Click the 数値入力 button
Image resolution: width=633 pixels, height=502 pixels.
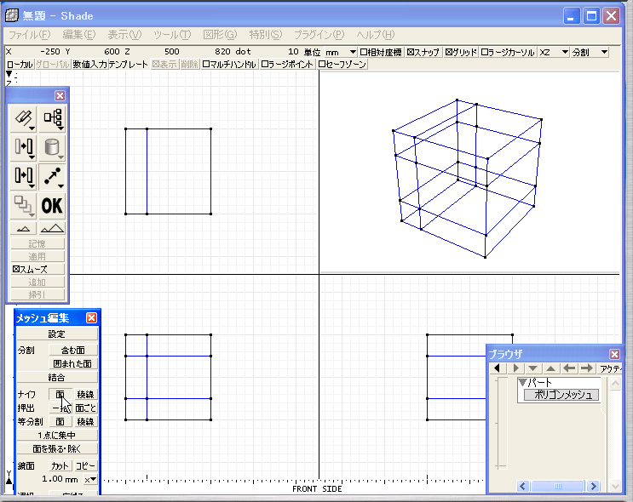pos(89,64)
